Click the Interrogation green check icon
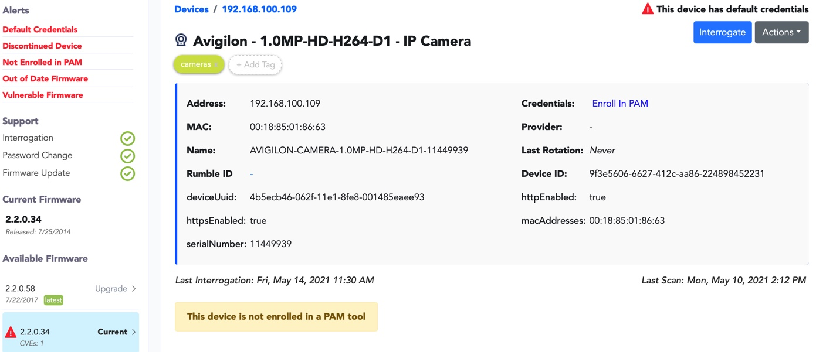Viewport: 816px width, 352px height. click(x=127, y=138)
